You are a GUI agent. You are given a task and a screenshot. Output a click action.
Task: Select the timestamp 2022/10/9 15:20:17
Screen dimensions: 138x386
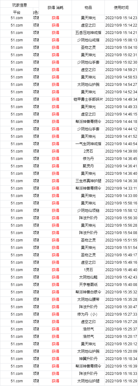point(121,337)
